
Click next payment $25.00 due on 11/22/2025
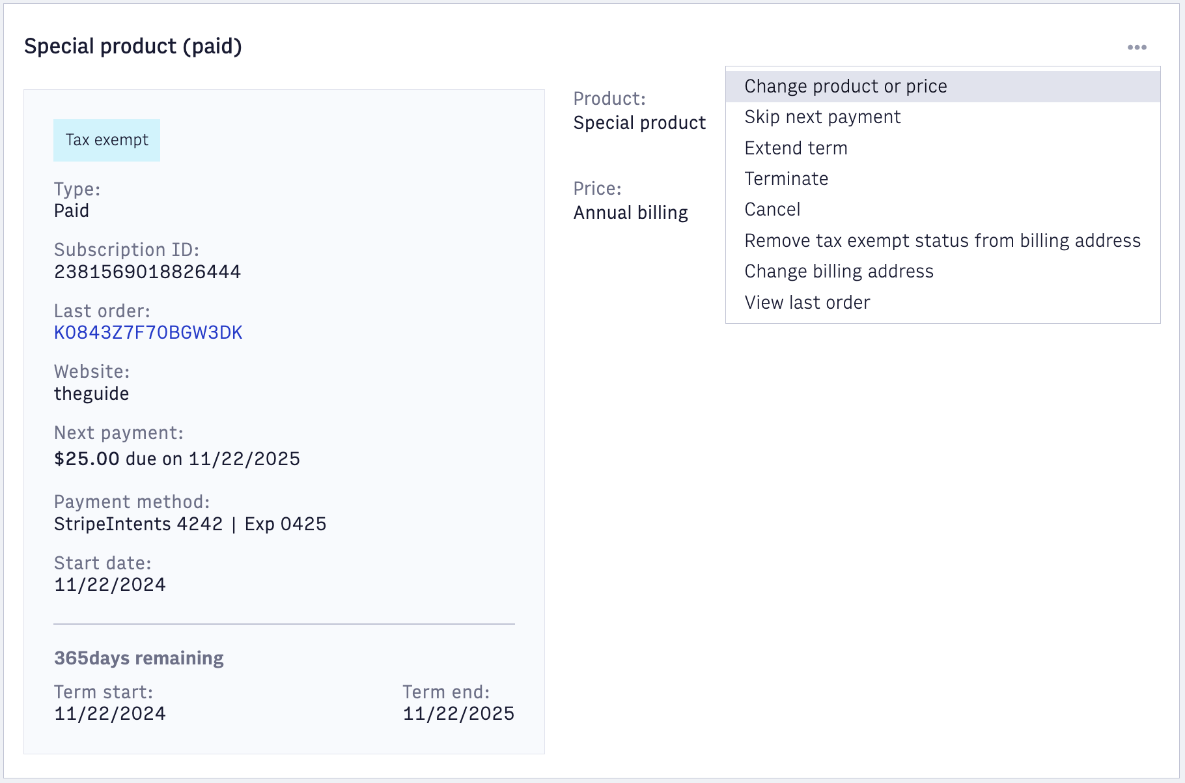coord(177,459)
